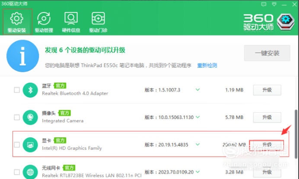
Task: Upgrade the Realtek Bluetooth driver
Action: tap(267, 90)
